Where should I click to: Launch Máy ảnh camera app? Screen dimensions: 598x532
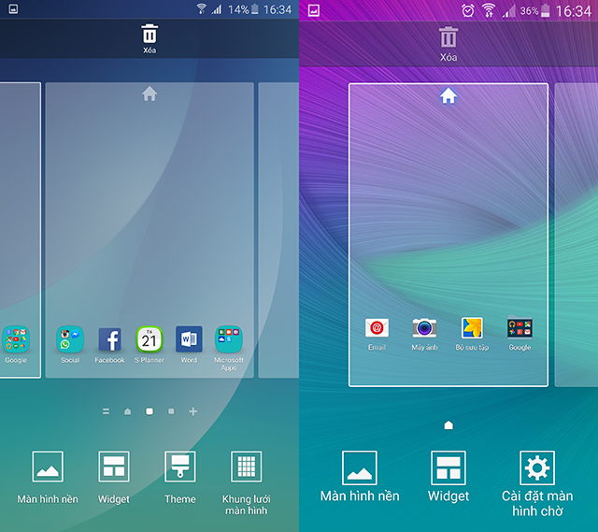tap(424, 334)
